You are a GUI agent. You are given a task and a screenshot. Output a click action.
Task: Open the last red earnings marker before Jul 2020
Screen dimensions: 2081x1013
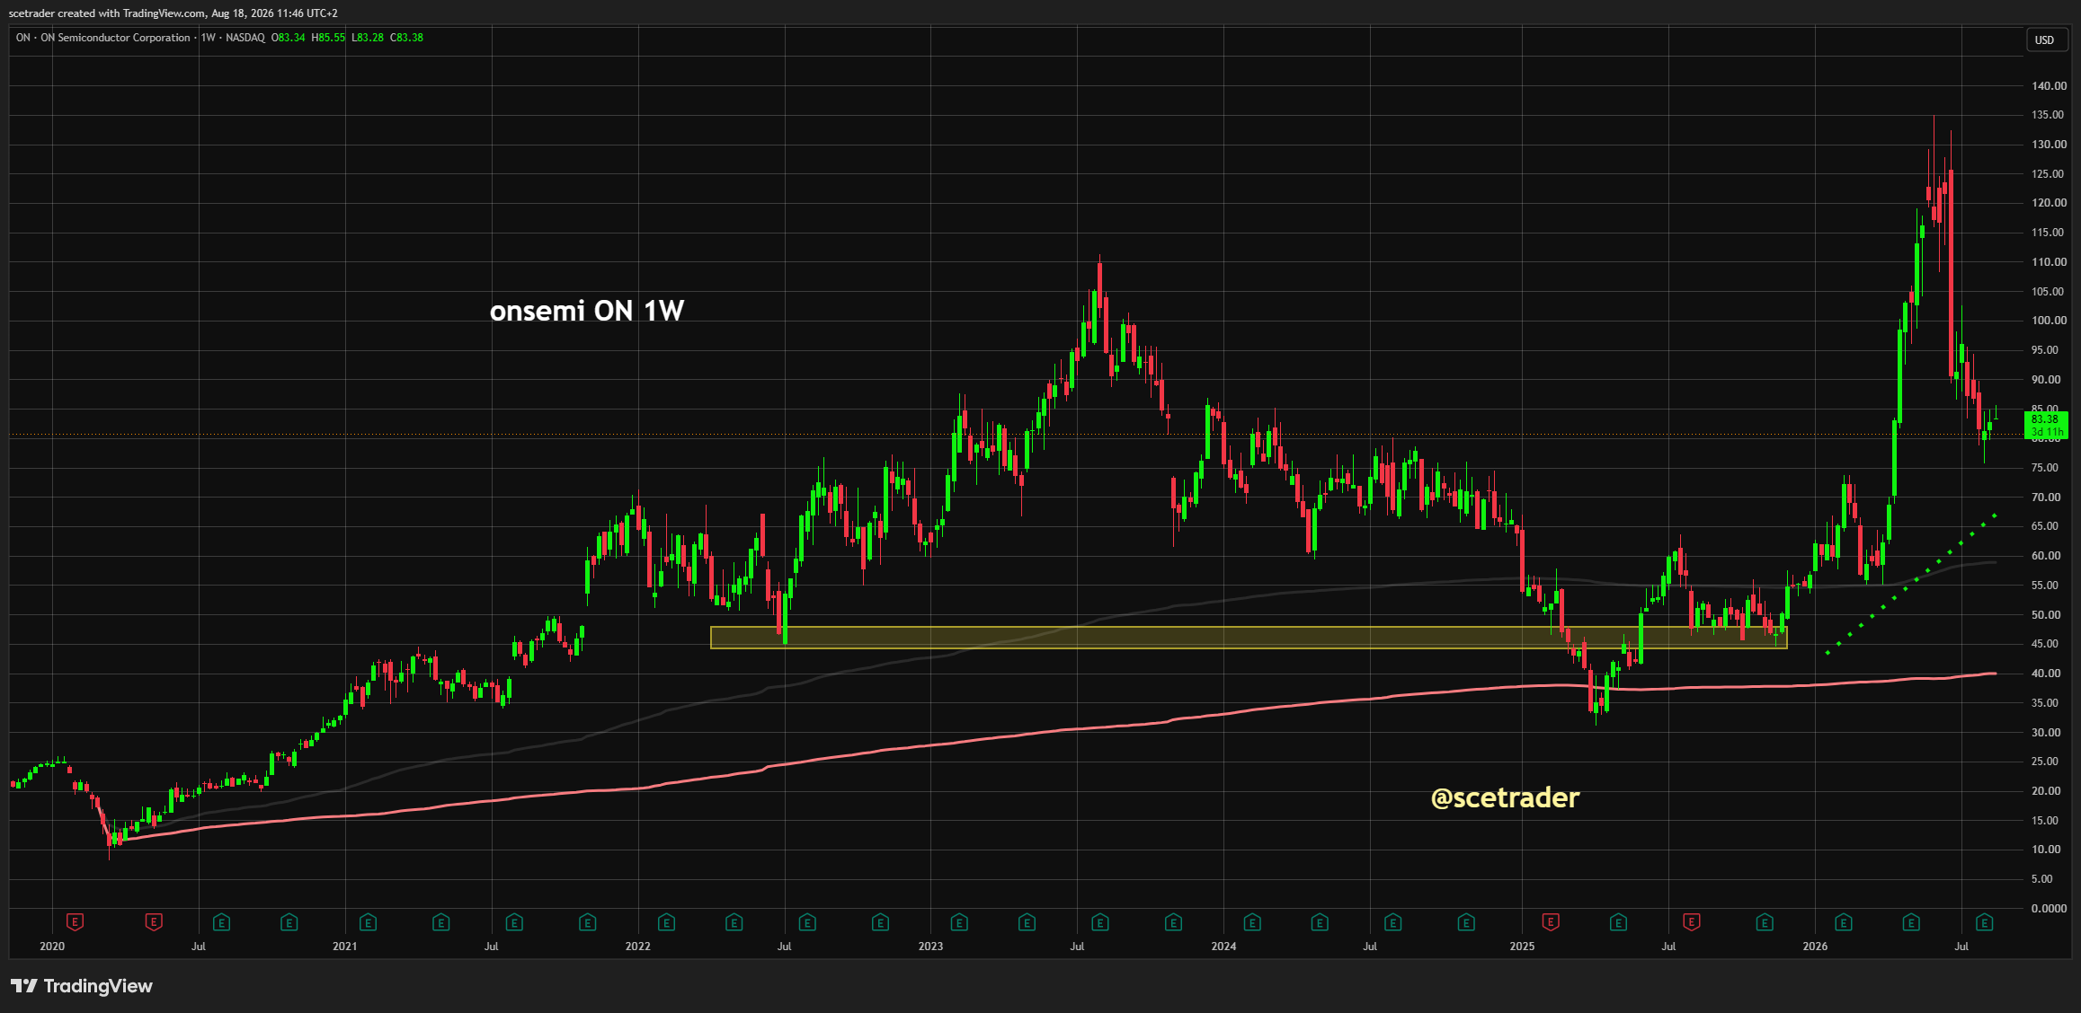pyautogui.click(x=154, y=921)
